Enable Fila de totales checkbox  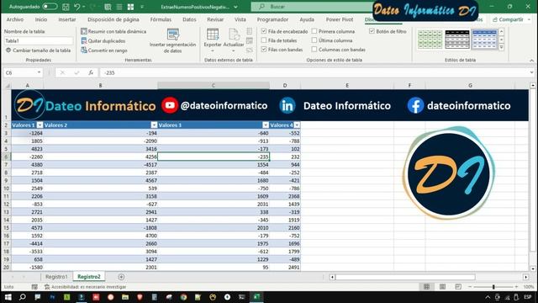(264, 40)
